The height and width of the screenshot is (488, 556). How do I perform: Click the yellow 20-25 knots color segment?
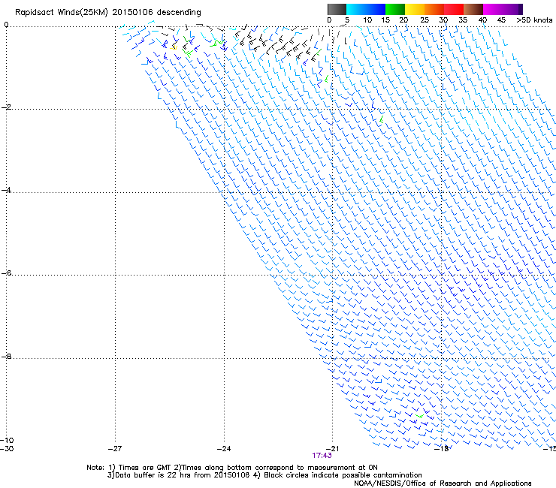pyautogui.click(x=415, y=9)
